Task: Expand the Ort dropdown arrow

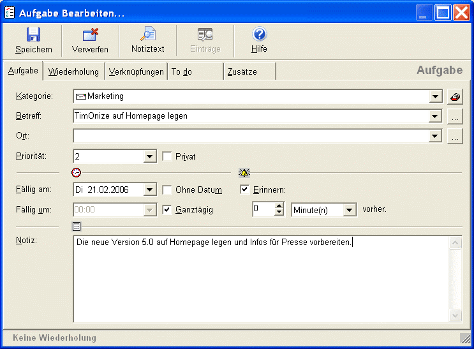Action: pyautogui.click(x=435, y=136)
